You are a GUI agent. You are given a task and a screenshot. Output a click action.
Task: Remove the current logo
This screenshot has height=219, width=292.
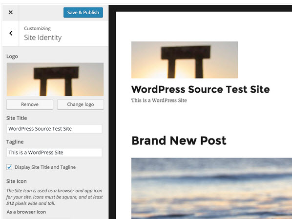click(30, 104)
